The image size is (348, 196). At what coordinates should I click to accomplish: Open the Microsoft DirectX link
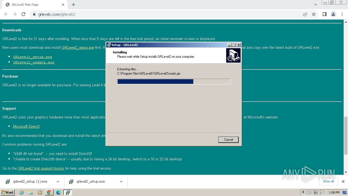(26, 126)
